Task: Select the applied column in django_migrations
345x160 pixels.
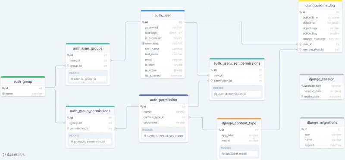Action: pos(322,145)
